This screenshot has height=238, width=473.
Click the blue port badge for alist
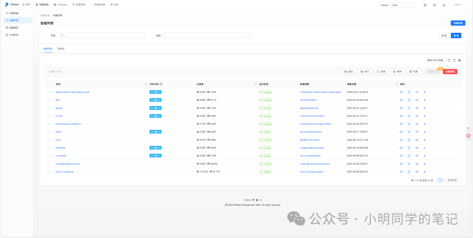point(155,100)
